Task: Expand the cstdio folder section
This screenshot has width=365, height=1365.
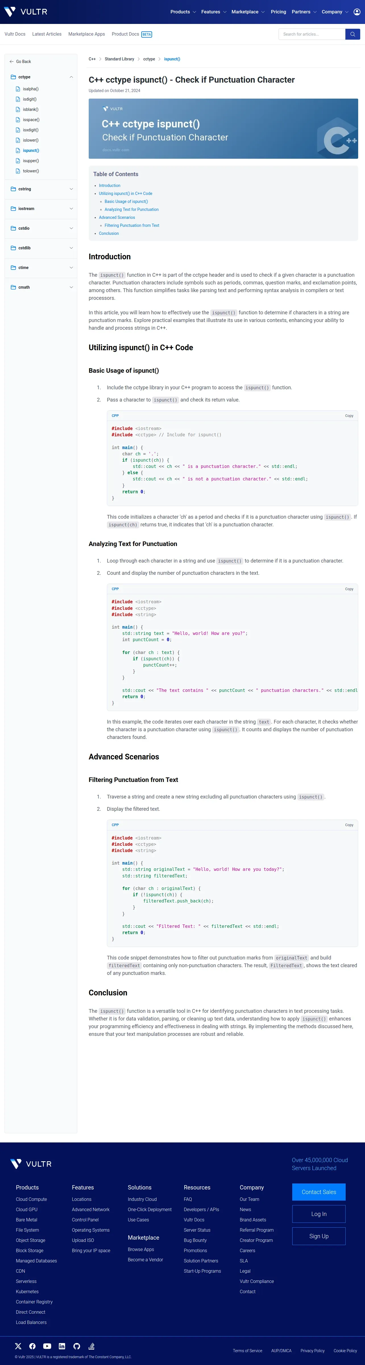Action: click(x=42, y=228)
